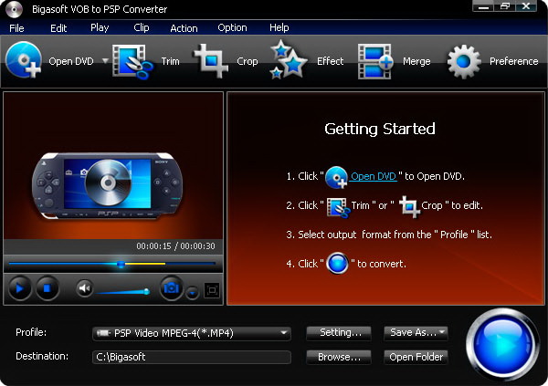
Task: Take a snapshot with camera icon
Action: [172, 288]
